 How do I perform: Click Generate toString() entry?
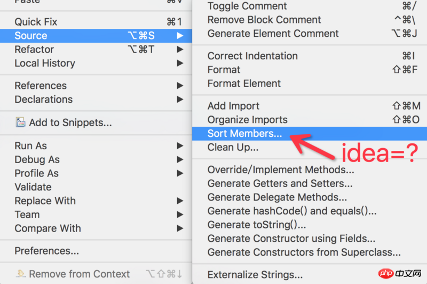click(x=310, y=225)
